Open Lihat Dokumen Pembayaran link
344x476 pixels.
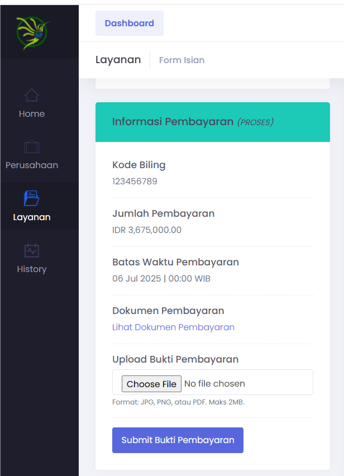(173, 327)
